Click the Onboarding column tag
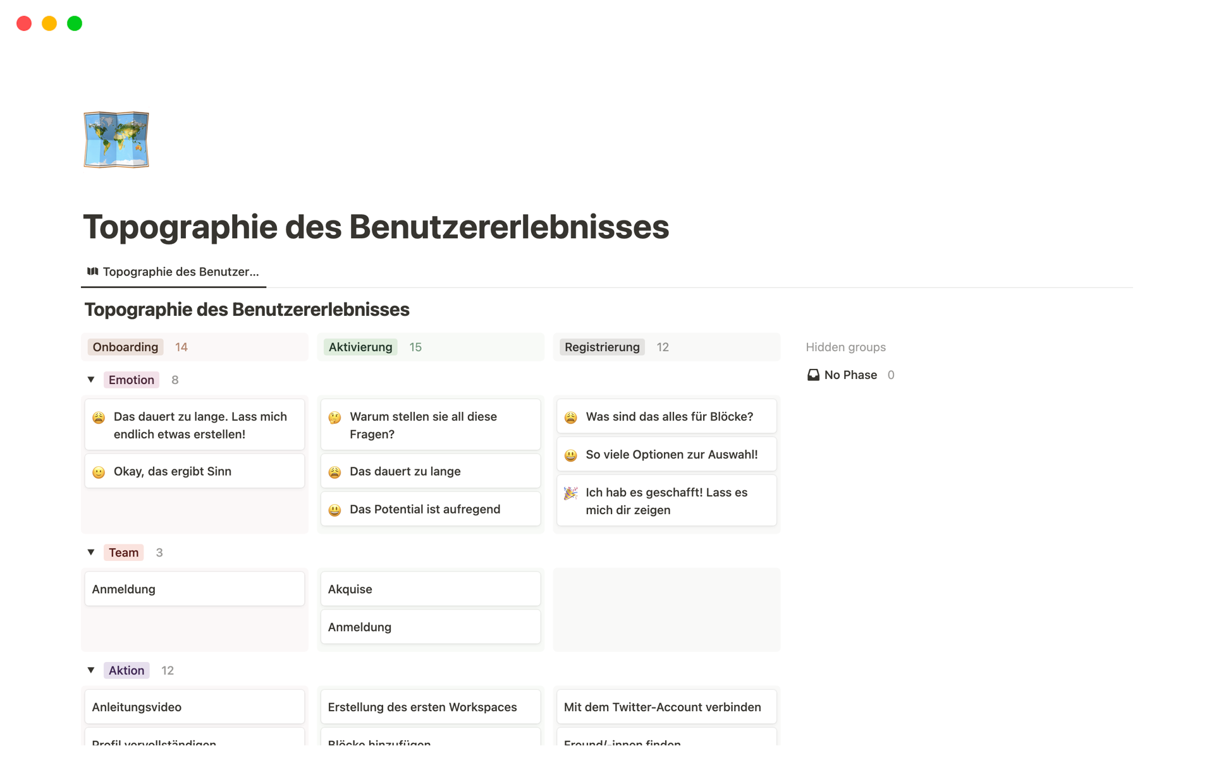 point(125,347)
